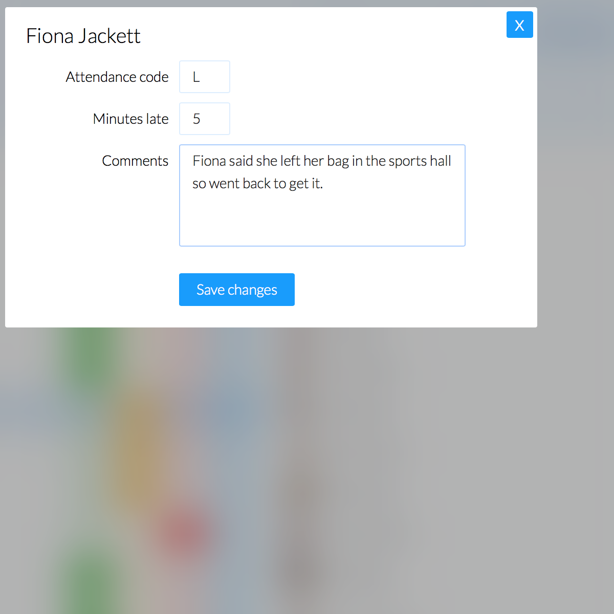Click the empty area inside Comments box
Image resolution: width=614 pixels, height=614 pixels.
[x=322, y=220]
